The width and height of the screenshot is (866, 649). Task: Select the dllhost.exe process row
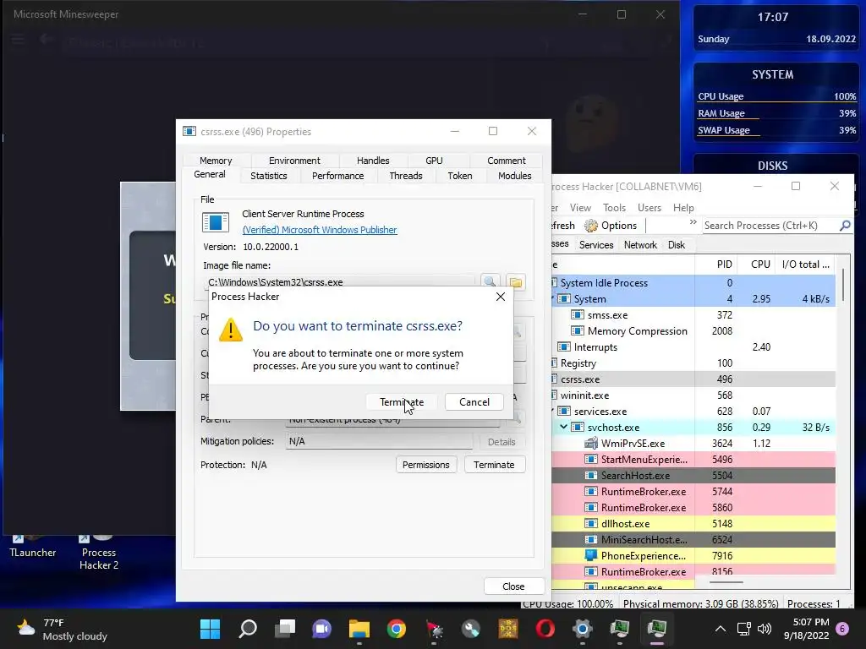click(x=693, y=523)
